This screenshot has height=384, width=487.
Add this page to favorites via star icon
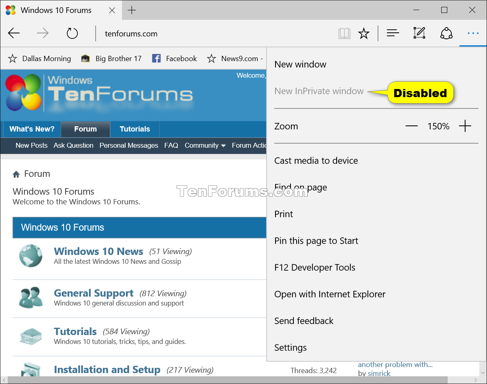(364, 33)
